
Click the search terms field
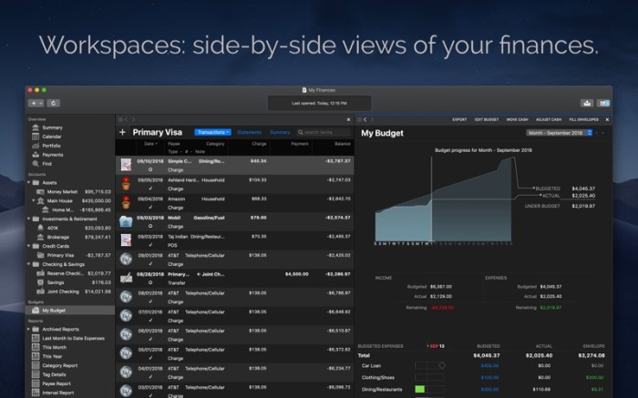(324, 133)
